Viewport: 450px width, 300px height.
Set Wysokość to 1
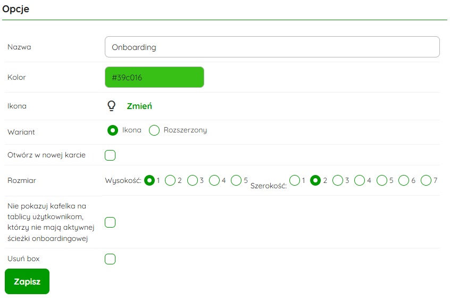150,180
